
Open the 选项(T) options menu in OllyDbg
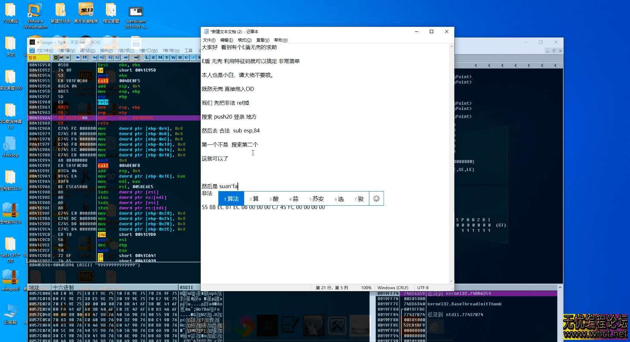tap(126, 50)
